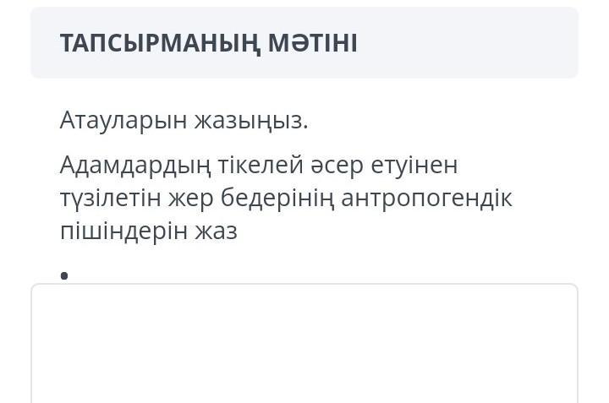Focus the answer box via its top border
609x403 pixels.
(x=304, y=285)
